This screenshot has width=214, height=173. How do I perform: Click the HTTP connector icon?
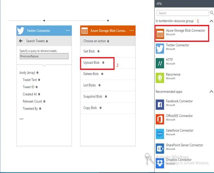click(160, 63)
